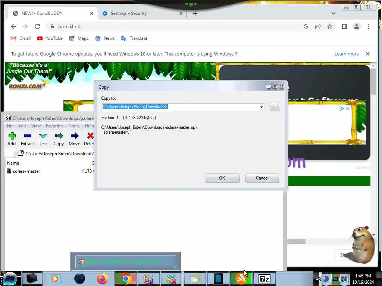Screen dimensions: 382x286
Task: Follow the Learn more link
Action: (347, 54)
